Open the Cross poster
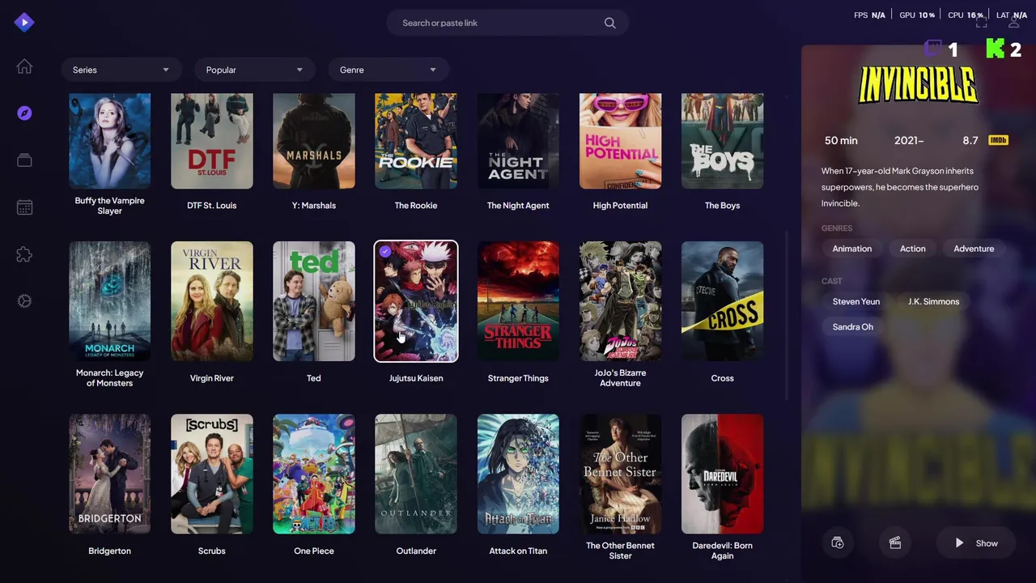The height and width of the screenshot is (583, 1036). pos(722,301)
